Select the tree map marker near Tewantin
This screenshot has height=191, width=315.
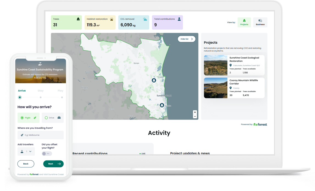[x=154, y=80]
